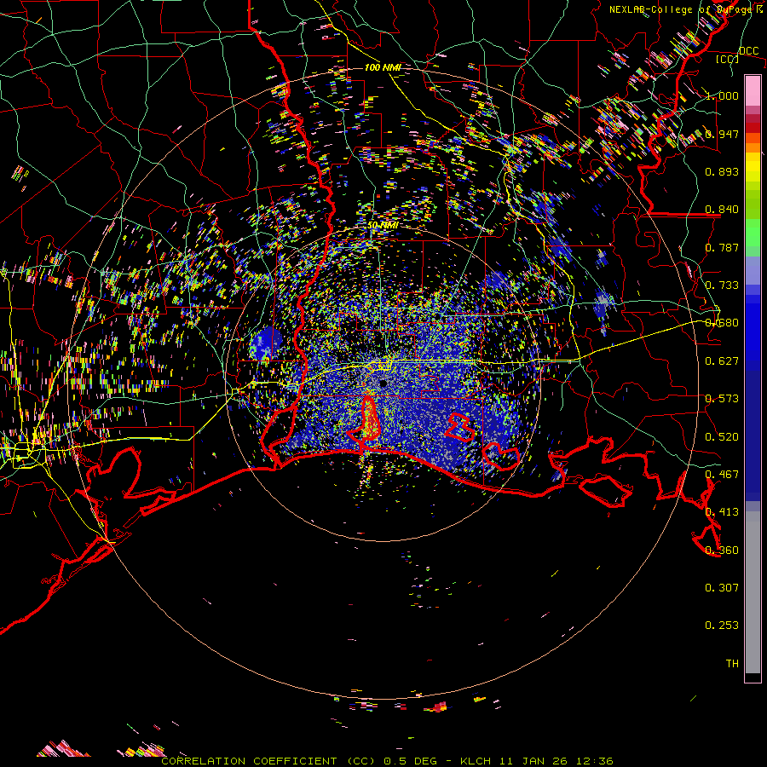Select the 0.947 legend value

pyautogui.click(x=722, y=134)
